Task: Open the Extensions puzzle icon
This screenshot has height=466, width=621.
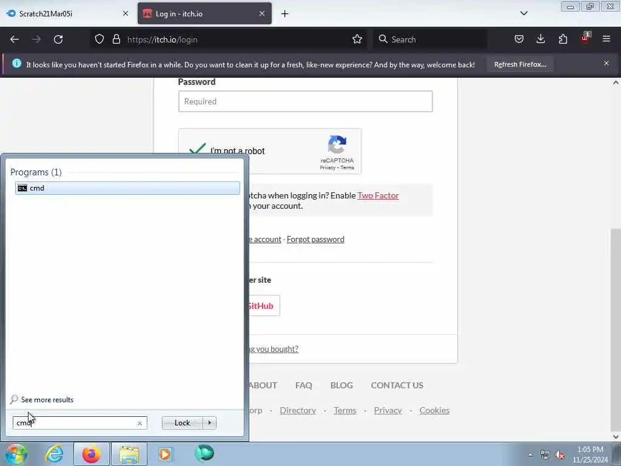Action: click(563, 39)
